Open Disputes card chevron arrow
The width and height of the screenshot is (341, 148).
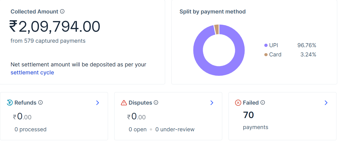pos(212,103)
